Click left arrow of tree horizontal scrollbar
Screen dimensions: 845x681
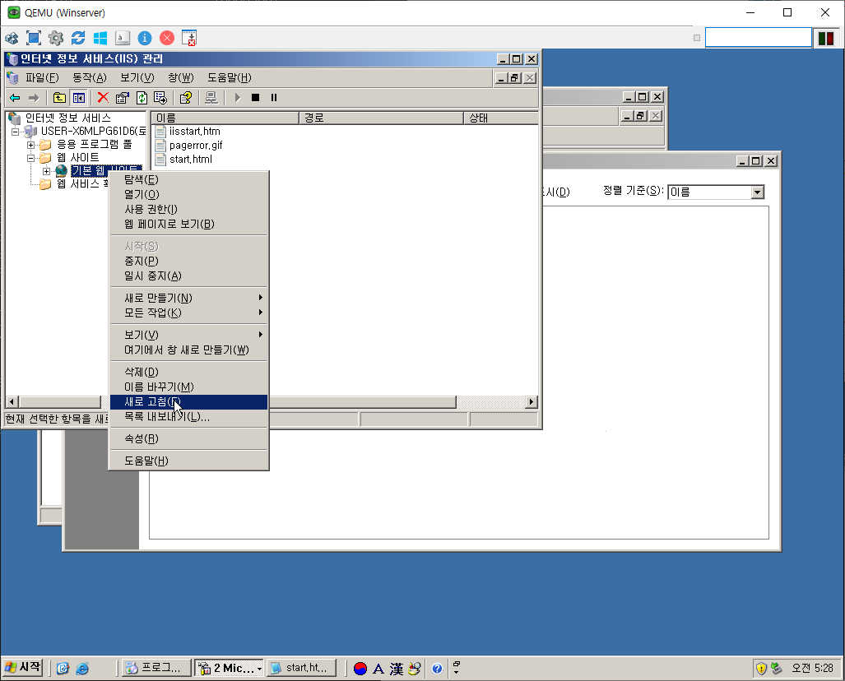click(12, 402)
